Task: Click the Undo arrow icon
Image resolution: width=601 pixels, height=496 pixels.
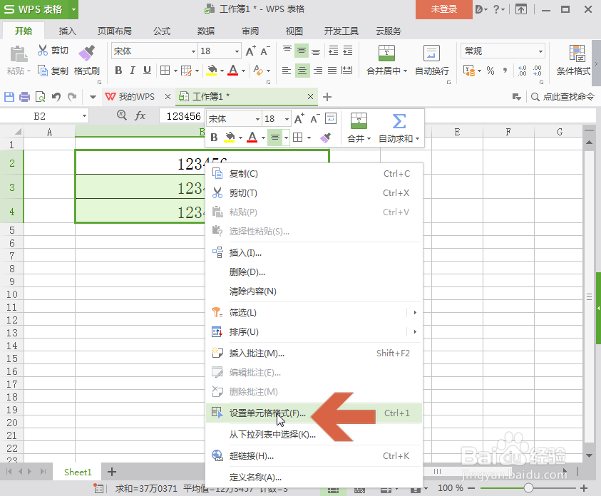Action: [x=56, y=97]
